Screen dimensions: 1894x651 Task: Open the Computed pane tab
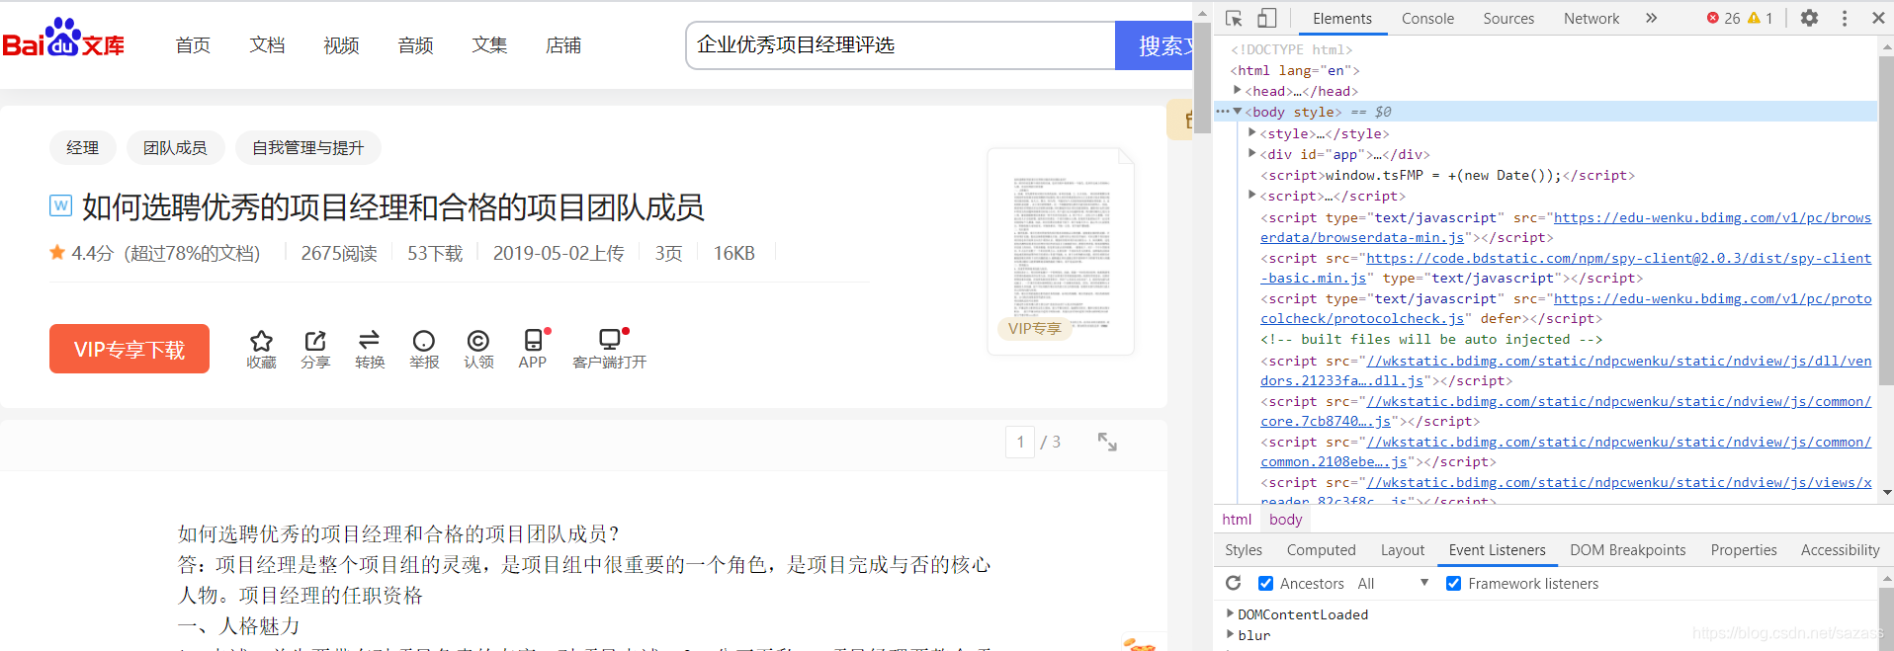click(1321, 550)
